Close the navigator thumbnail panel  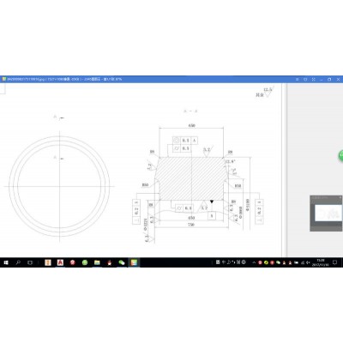click(340, 197)
